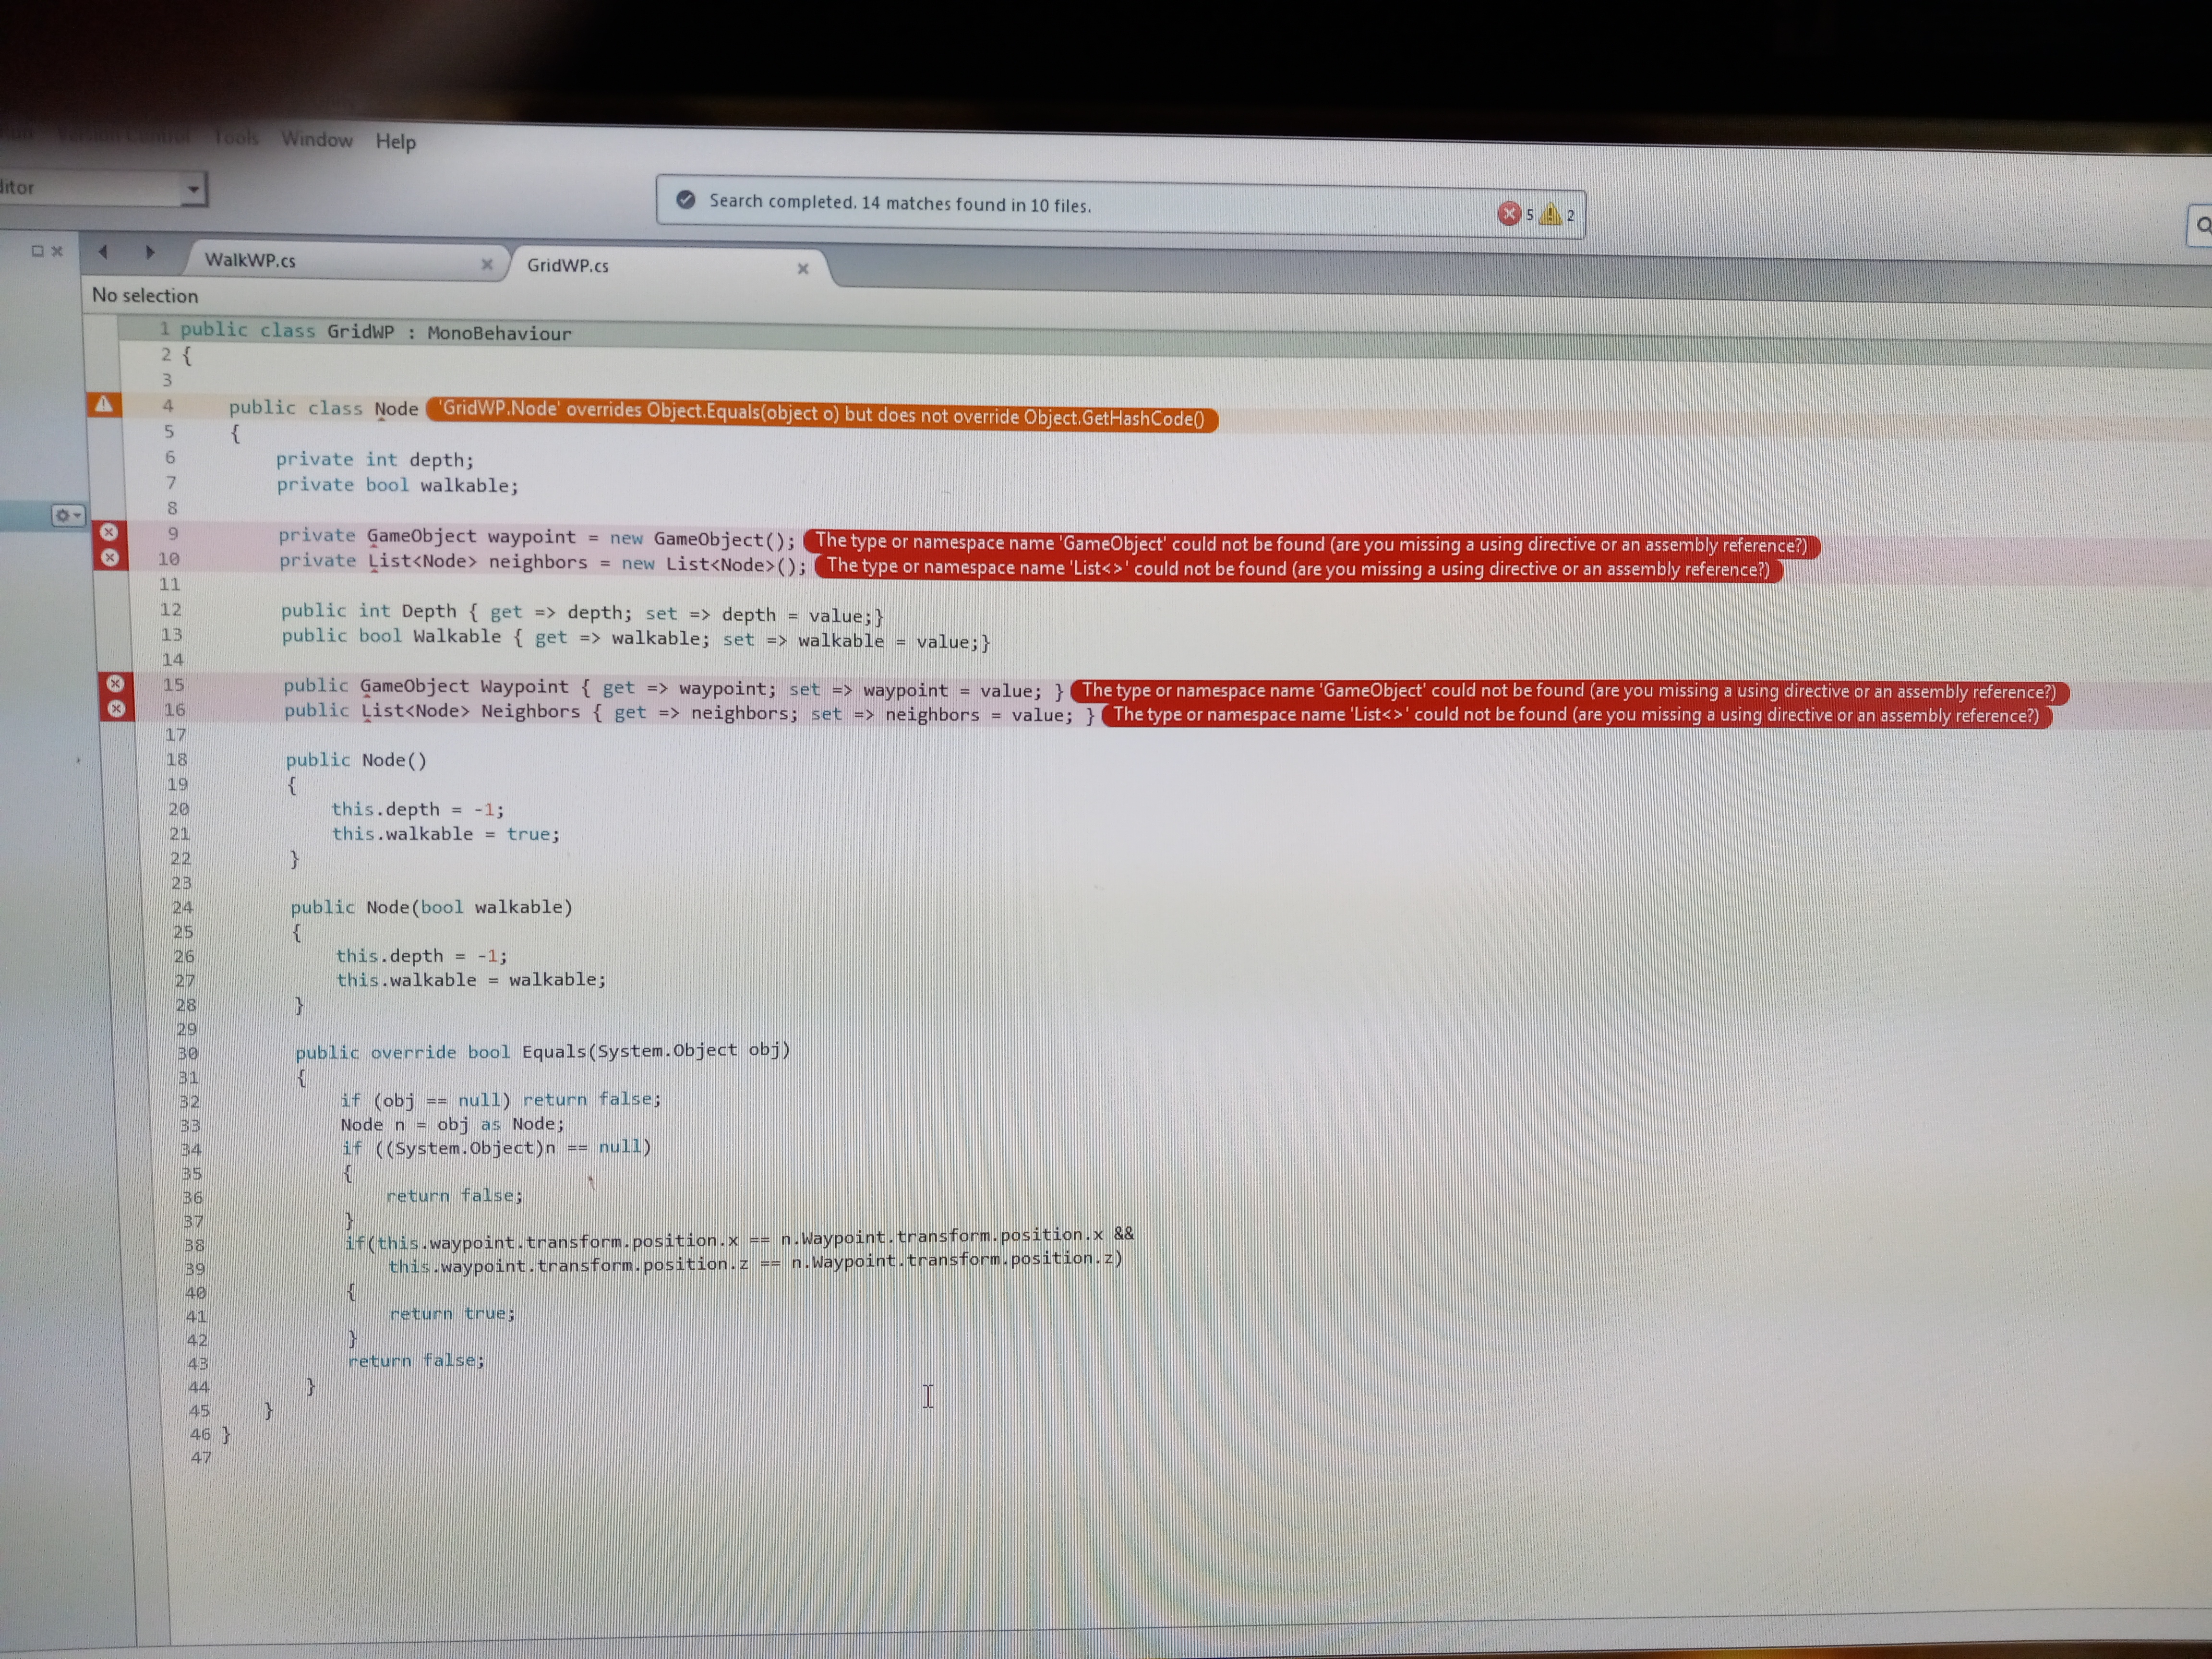The height and width of the screenshot is (1659, 2212).
Task: Click line number 47 in the gutter
Action: [x=201, y=1457]
